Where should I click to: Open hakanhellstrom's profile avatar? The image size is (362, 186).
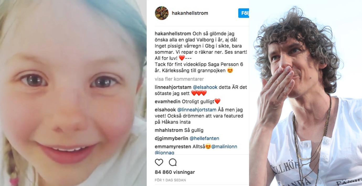tap(162, 13)
